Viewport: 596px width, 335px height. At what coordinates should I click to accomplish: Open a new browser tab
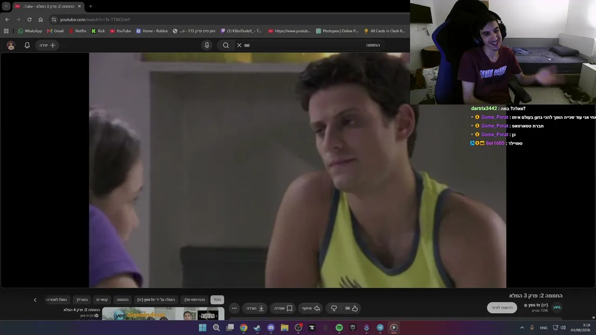point(90,7)
